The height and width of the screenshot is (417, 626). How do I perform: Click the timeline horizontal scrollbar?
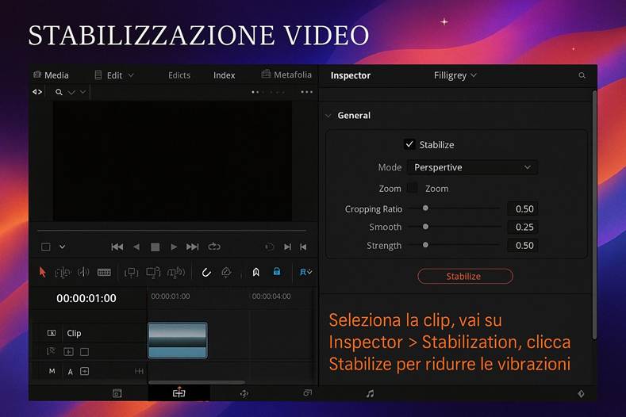point(197,382)
